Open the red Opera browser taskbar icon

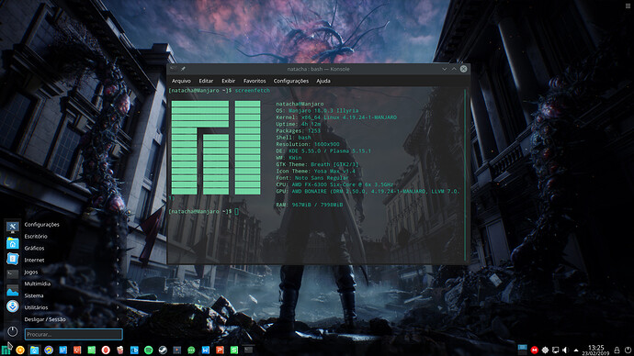click(x=106, y=350)
